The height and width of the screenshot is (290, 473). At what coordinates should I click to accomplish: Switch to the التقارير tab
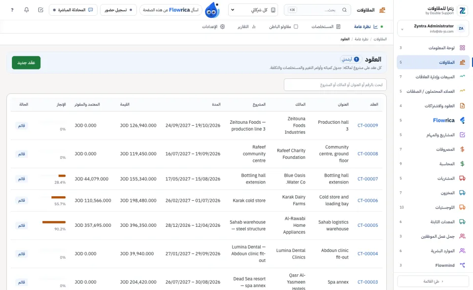pyautogui.click(x=246, y=27)
